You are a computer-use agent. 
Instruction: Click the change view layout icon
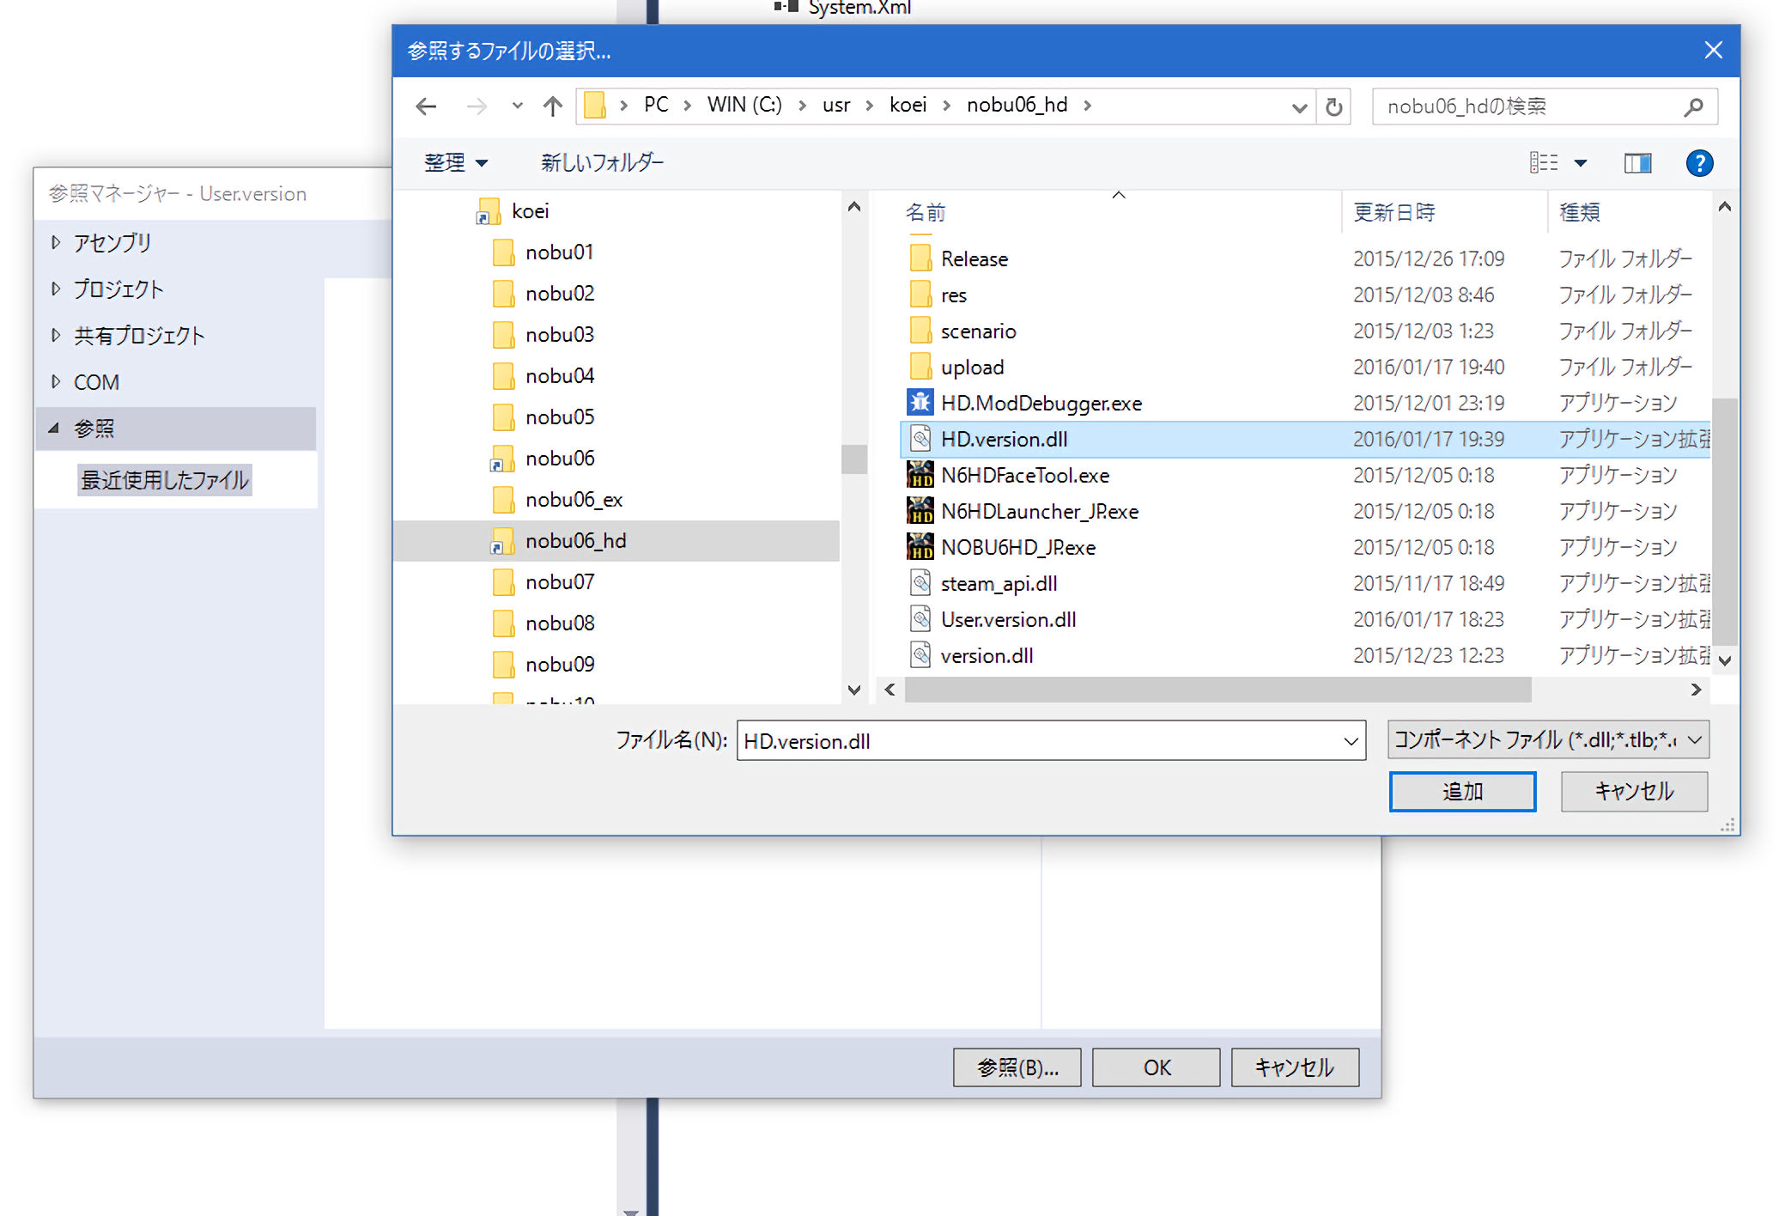(1544, 163)
